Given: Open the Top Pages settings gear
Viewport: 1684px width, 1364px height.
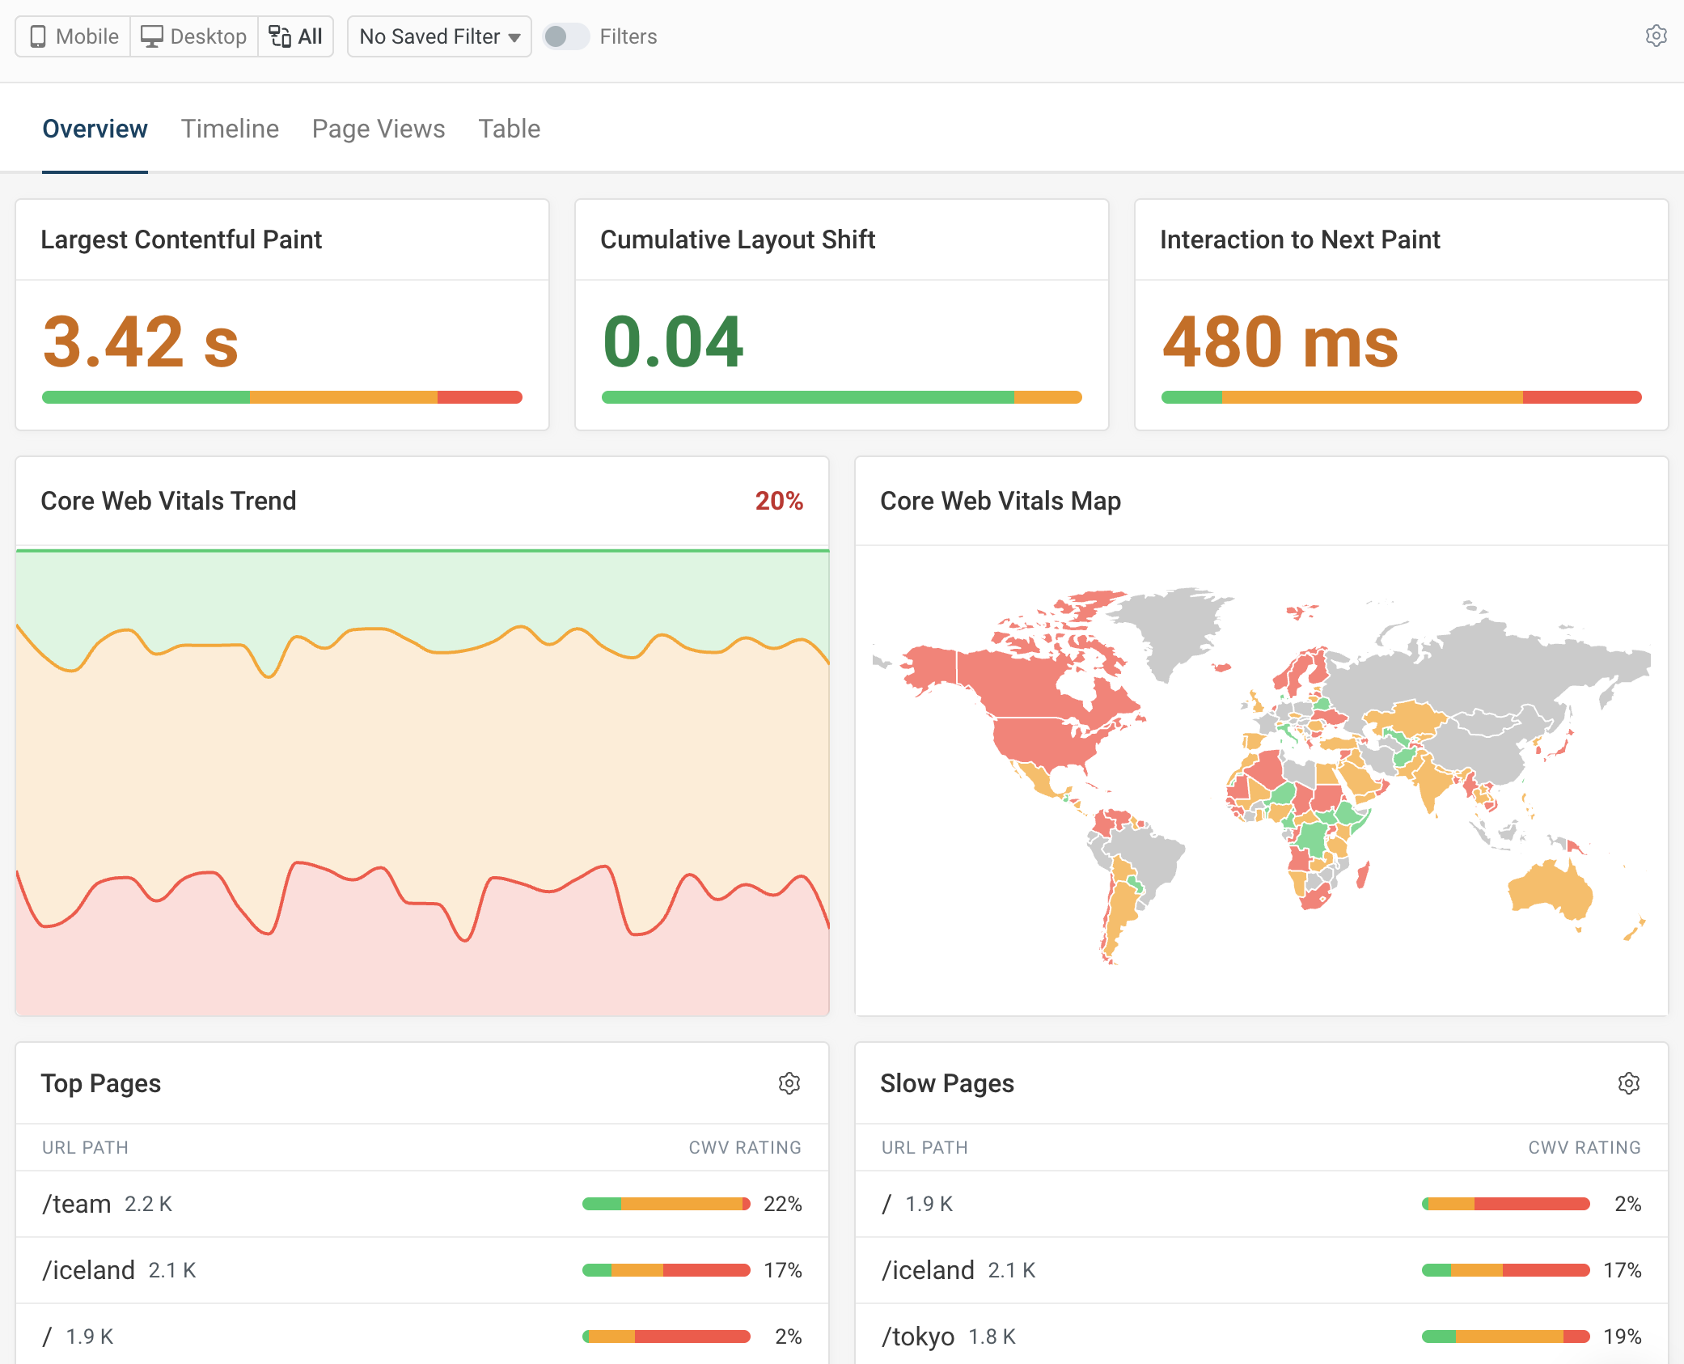Looking at the screenshot, I should tap(789, 1084).
